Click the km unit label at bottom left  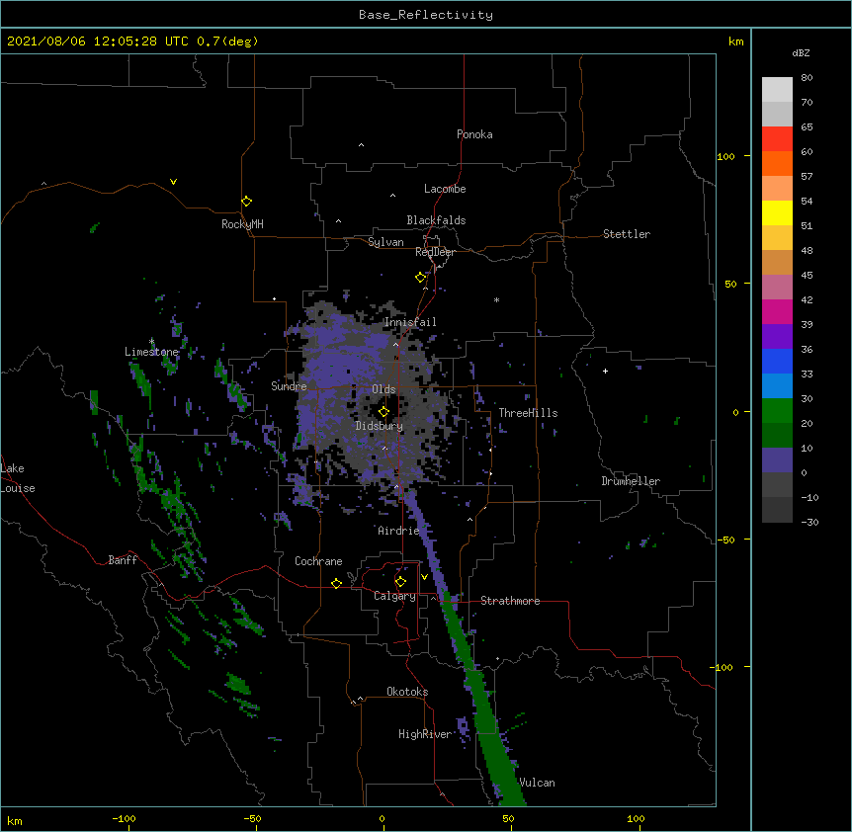(x=15, y=820)
